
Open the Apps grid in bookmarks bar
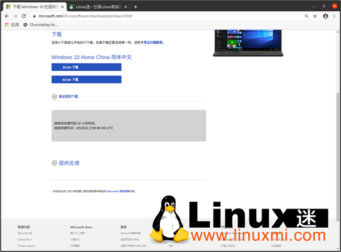[x=12, y=25]
